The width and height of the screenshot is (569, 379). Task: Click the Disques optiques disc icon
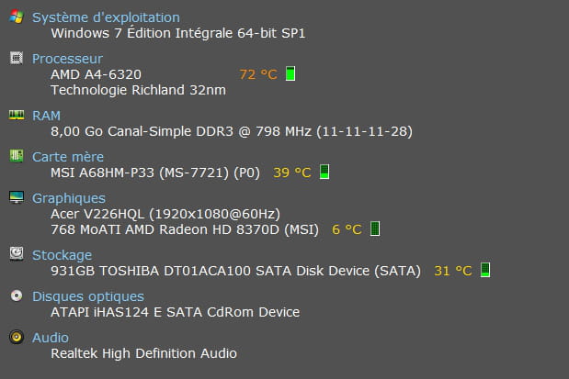click(16, 296)
